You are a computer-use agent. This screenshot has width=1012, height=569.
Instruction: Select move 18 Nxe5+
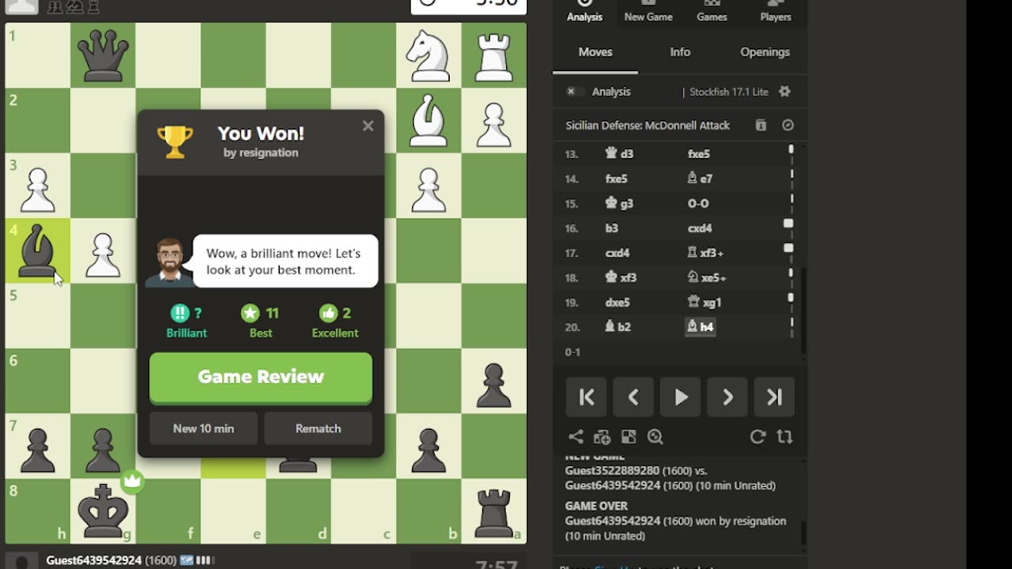[707, 277]
